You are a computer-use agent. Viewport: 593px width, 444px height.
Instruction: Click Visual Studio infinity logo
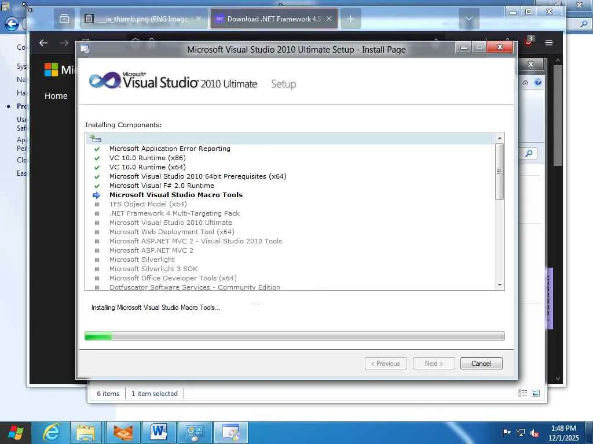click(104, 80)
